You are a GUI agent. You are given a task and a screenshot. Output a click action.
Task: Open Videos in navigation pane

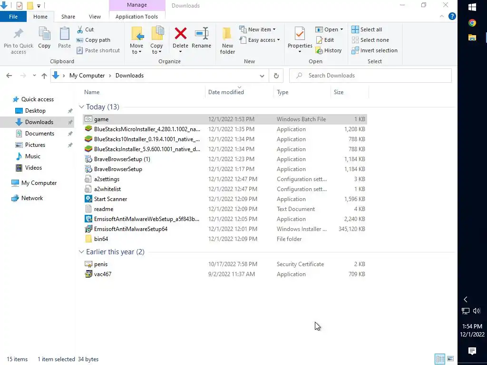tap(33, 168)
